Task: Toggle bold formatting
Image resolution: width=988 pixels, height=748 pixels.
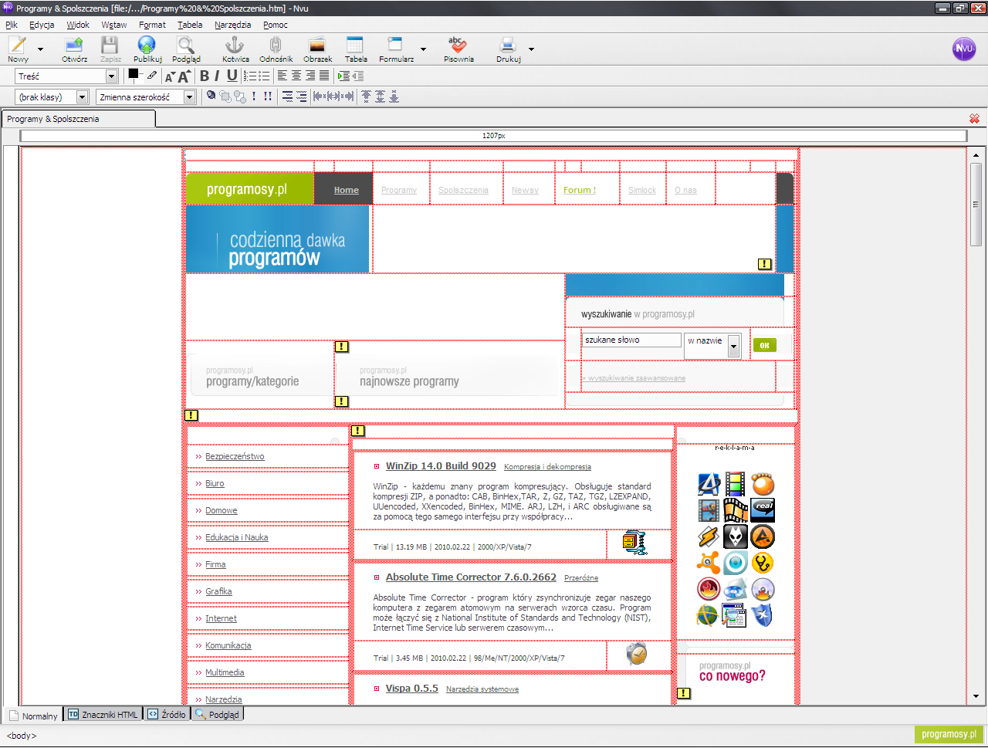Action: (205, 76)
